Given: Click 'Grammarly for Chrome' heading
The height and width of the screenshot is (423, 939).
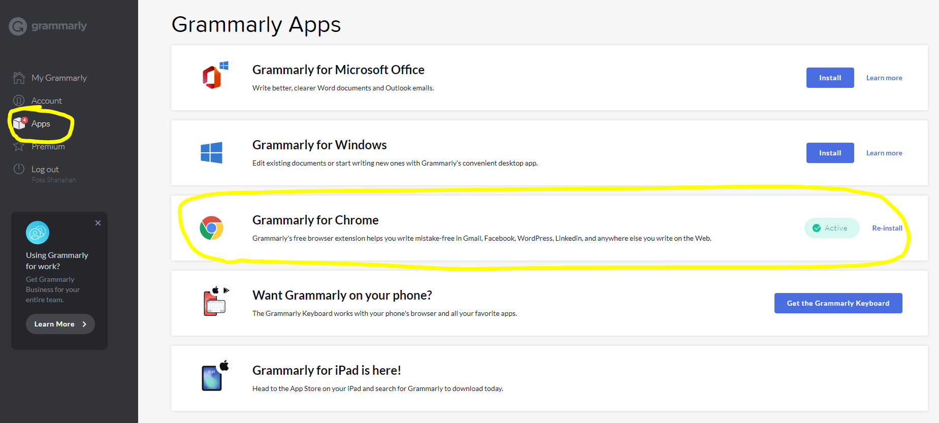Looking at the screenshot, I should coord(315,220).
